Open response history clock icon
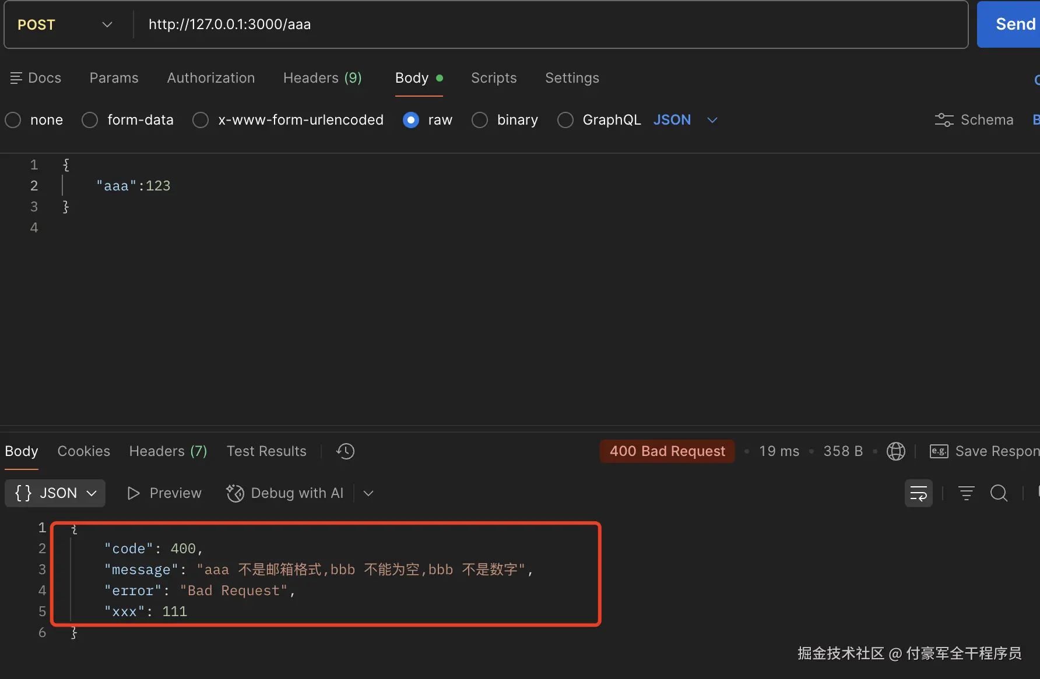 [345, 451]
